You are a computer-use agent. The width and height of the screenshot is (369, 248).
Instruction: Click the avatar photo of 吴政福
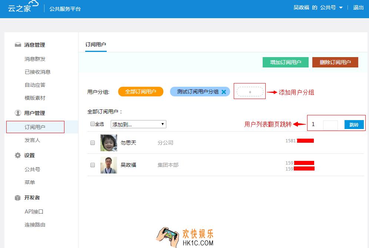(109, 165)
